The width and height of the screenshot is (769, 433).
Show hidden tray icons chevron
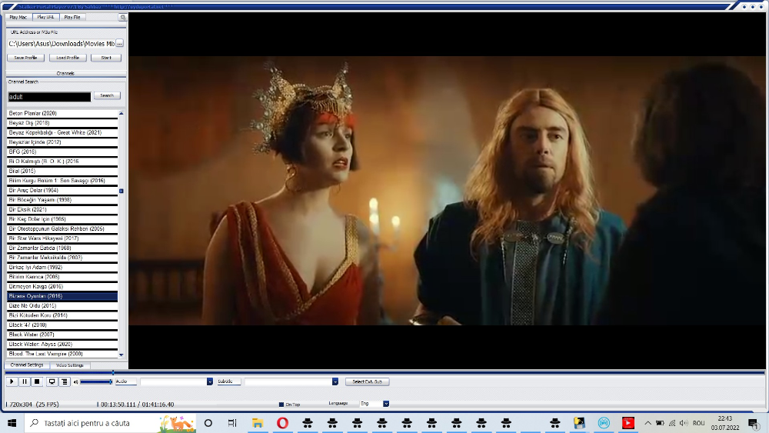pyautogui.click(x=647, y=423)
